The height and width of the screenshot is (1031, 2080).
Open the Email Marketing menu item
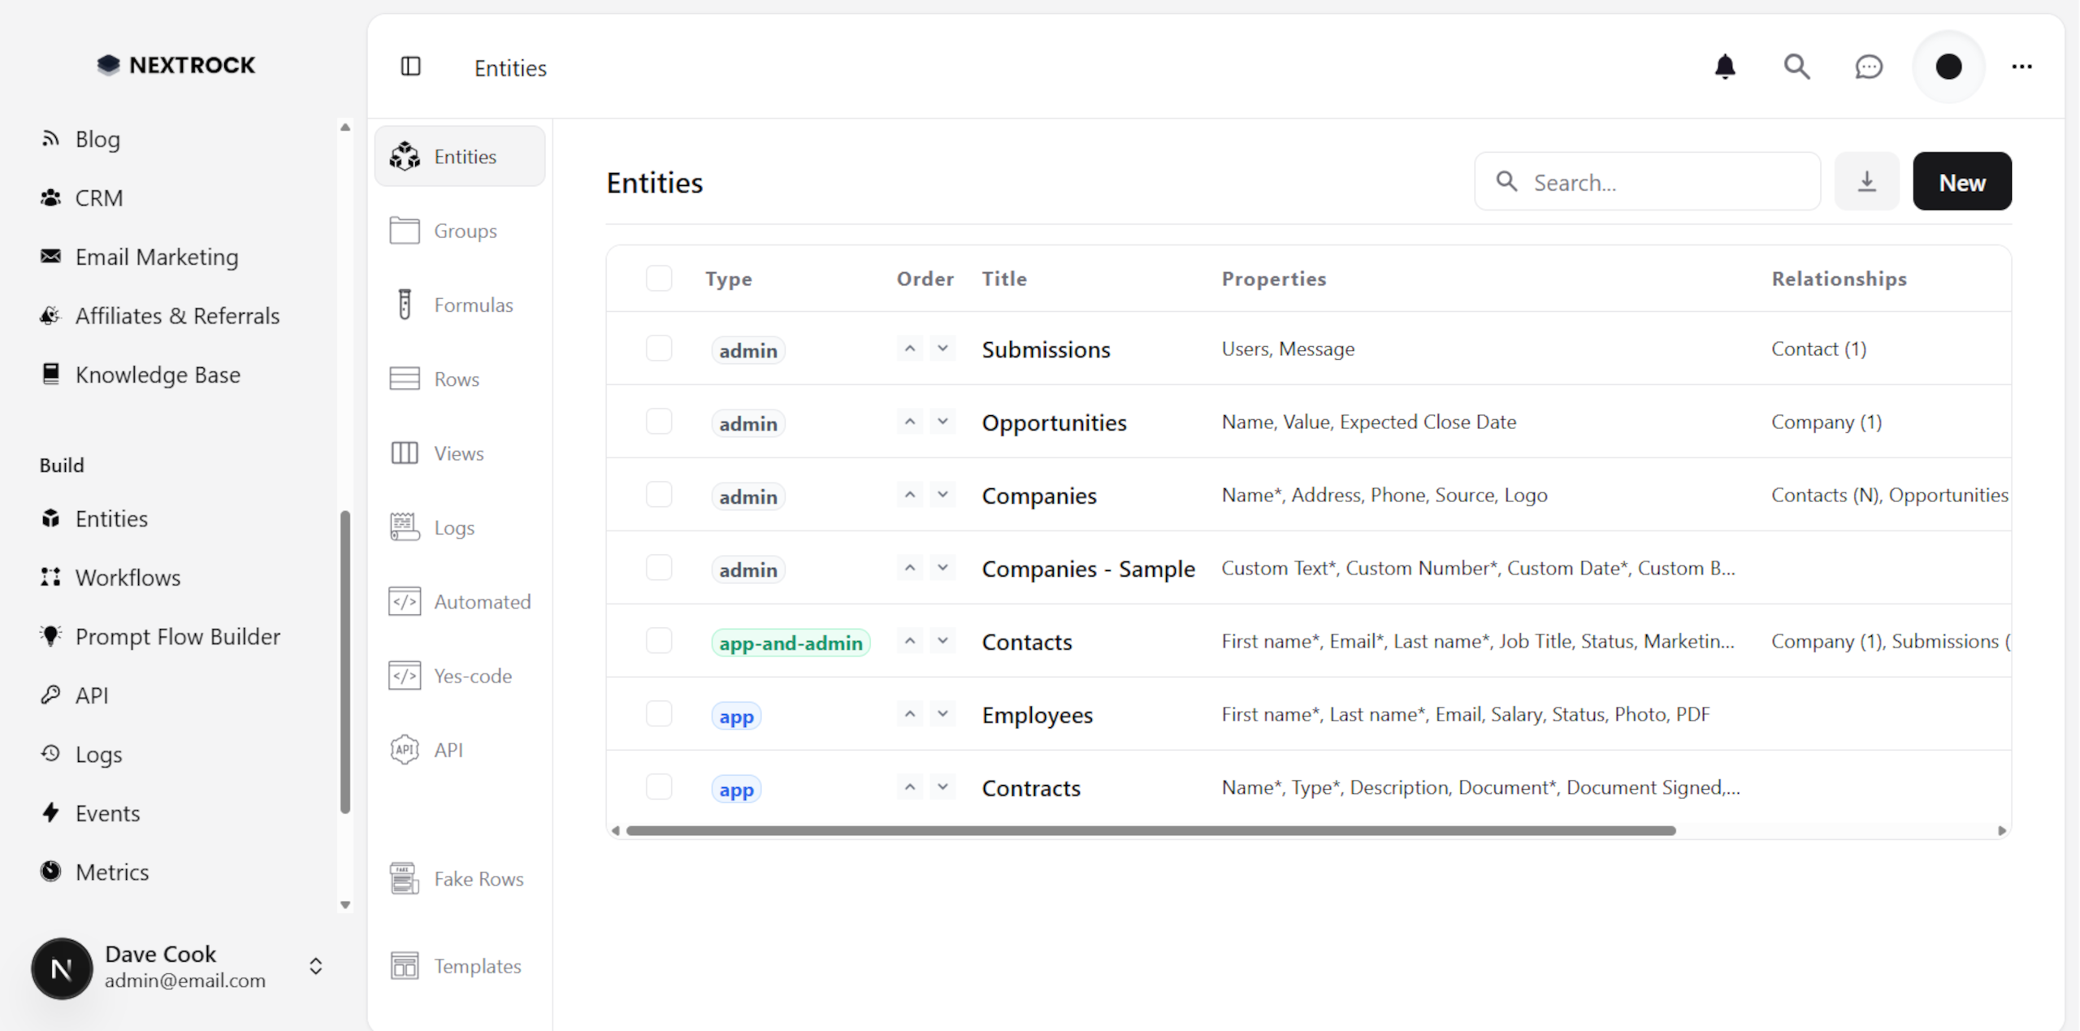(157, 257)
